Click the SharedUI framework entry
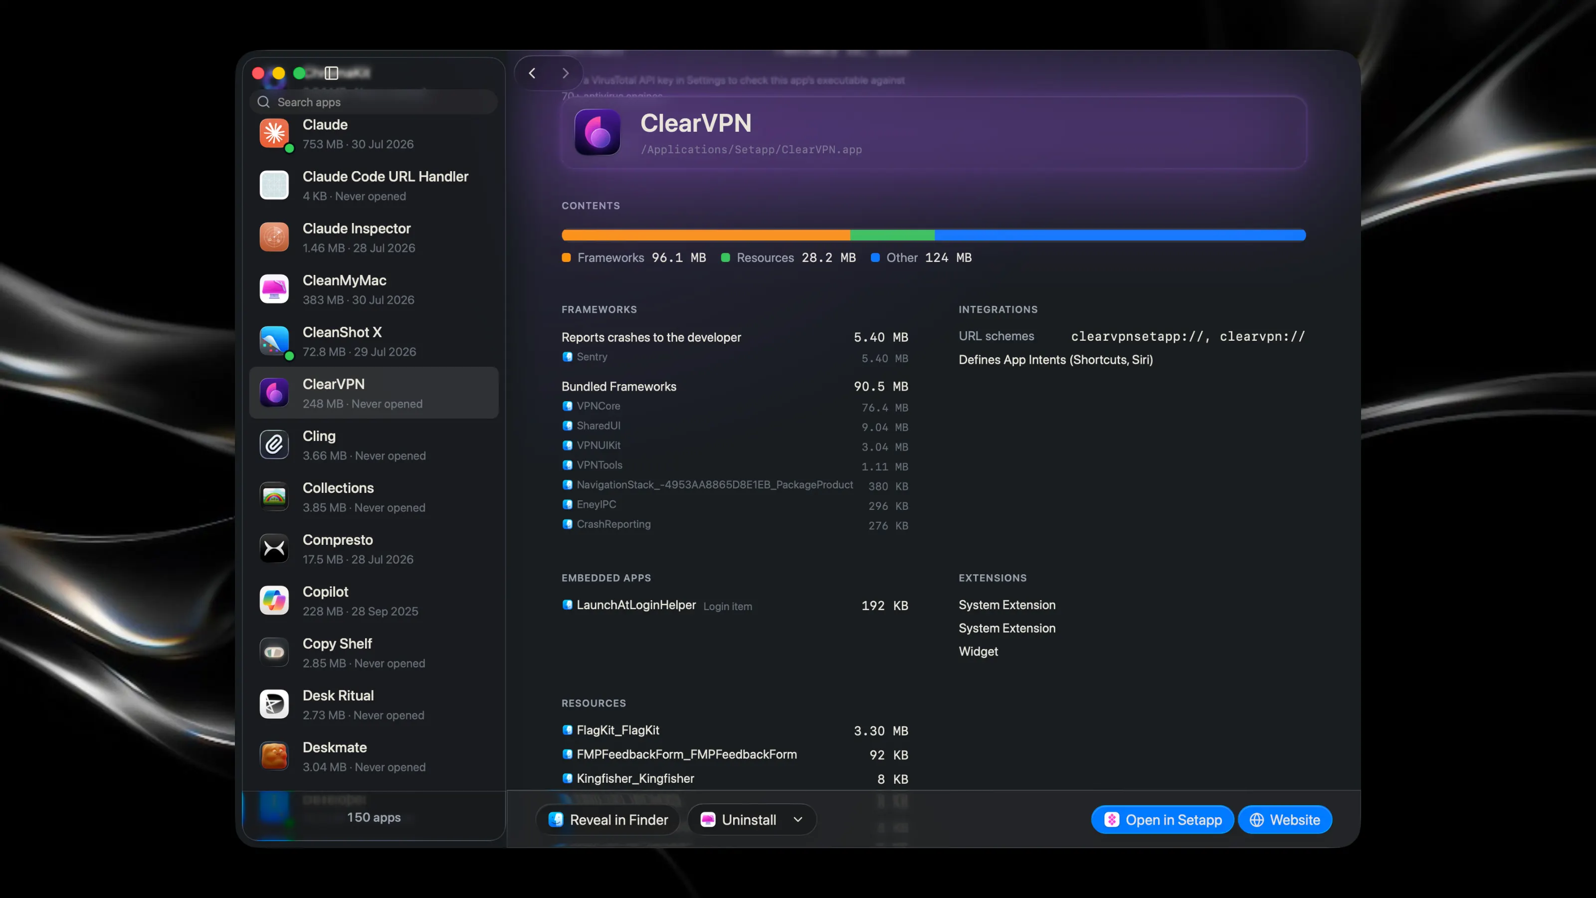This screenshot has height=898, width=1596. click(x=735, y=427)
